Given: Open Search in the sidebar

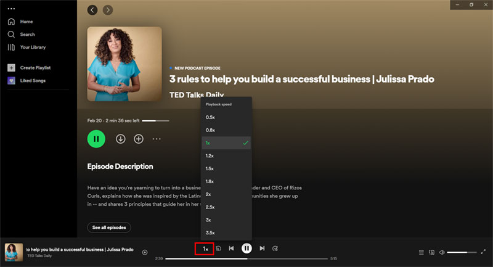Looking at the screenshot, I should [21, 35].
